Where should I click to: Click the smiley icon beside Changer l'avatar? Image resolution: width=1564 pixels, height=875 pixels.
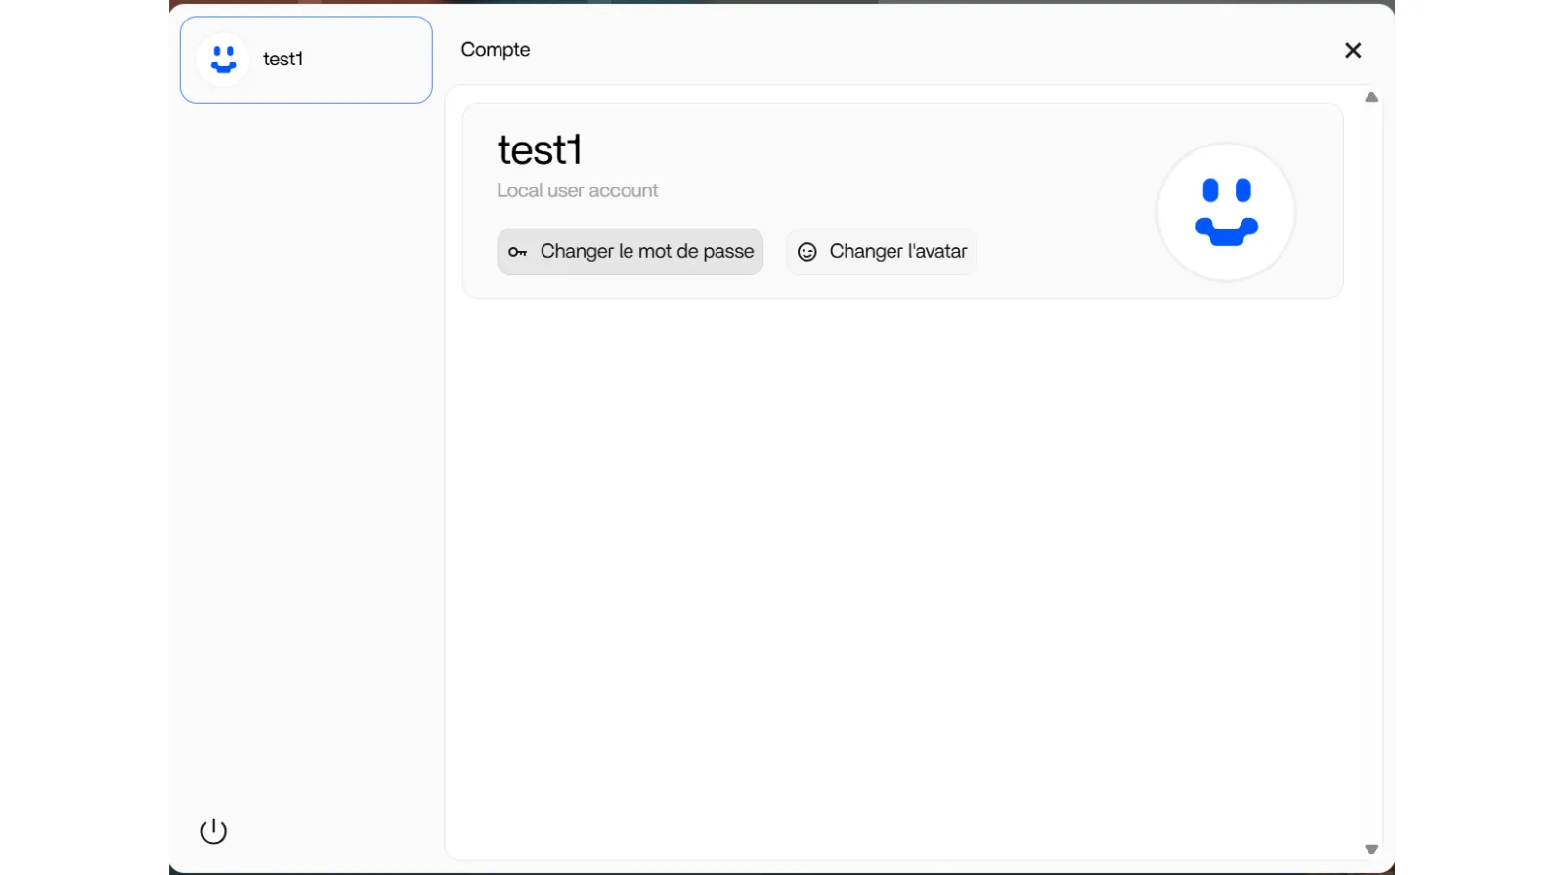[x=806, y=252]
